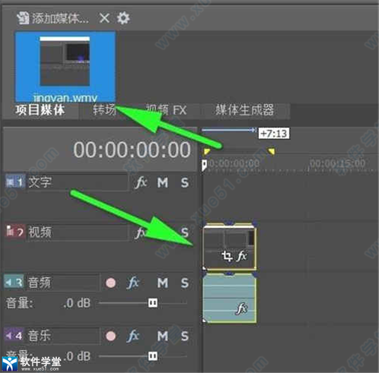Solo the 音乐 track
This screenshot has height=373, width=379.
click(184, 335)
